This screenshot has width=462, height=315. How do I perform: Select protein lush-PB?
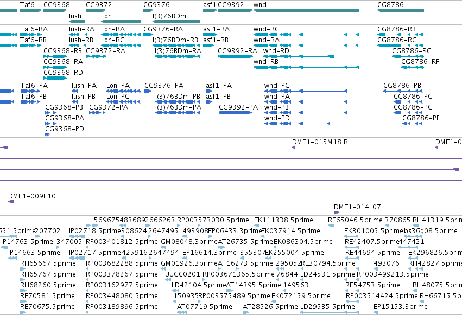click(x=84, y=97)
